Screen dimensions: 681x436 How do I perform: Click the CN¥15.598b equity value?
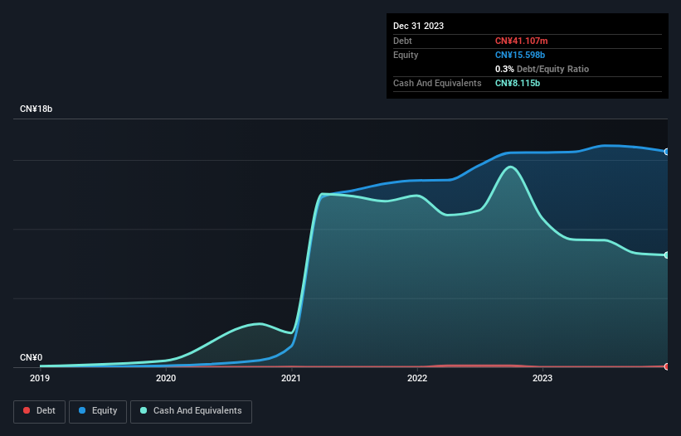pyautogui.click(x=520, y=55)
